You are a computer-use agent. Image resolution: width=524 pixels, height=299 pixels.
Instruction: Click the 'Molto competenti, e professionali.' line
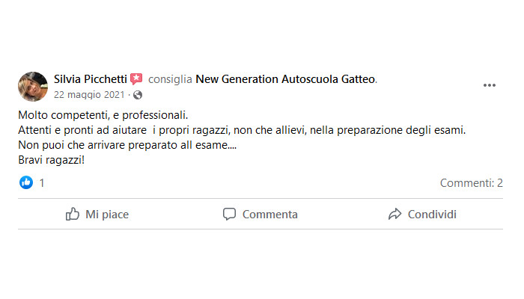coord(102,115)
